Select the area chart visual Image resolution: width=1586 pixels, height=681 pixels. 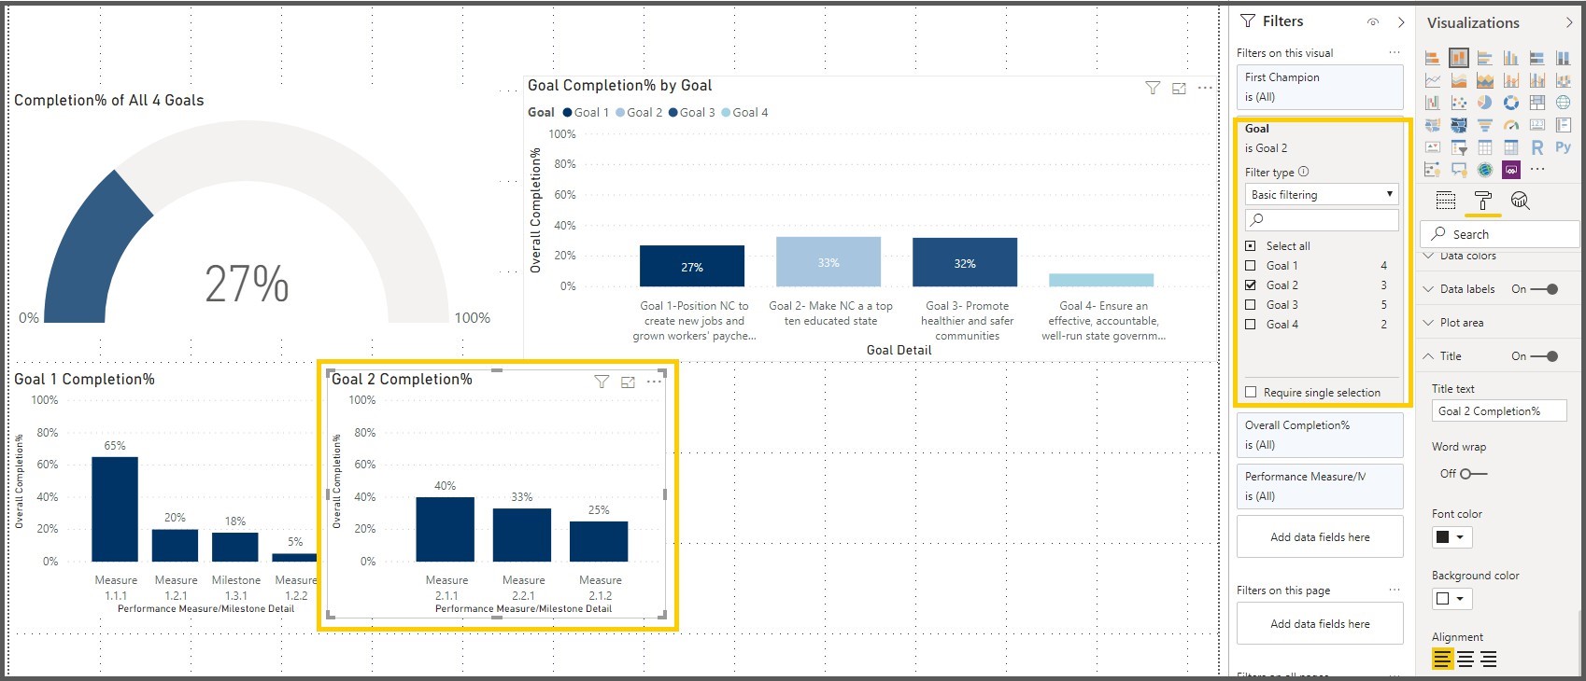point(1459,80)
